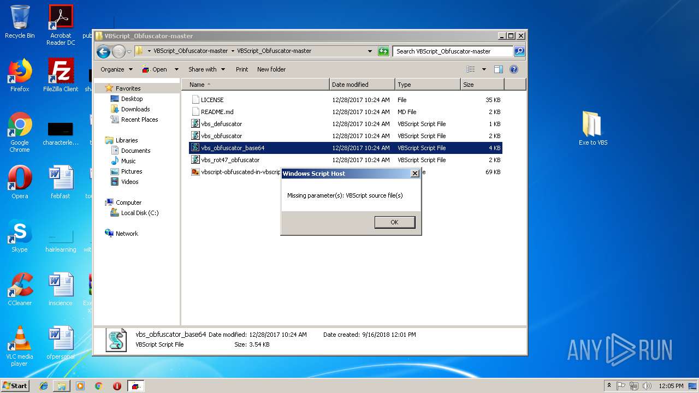Open Explorer help
699x393 pixels.
coord(513,69)
